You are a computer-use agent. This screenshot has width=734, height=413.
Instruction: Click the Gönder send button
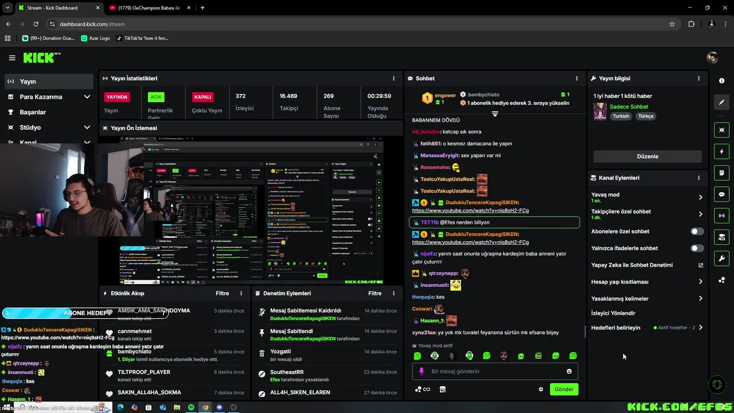click(x=564, y=389)
